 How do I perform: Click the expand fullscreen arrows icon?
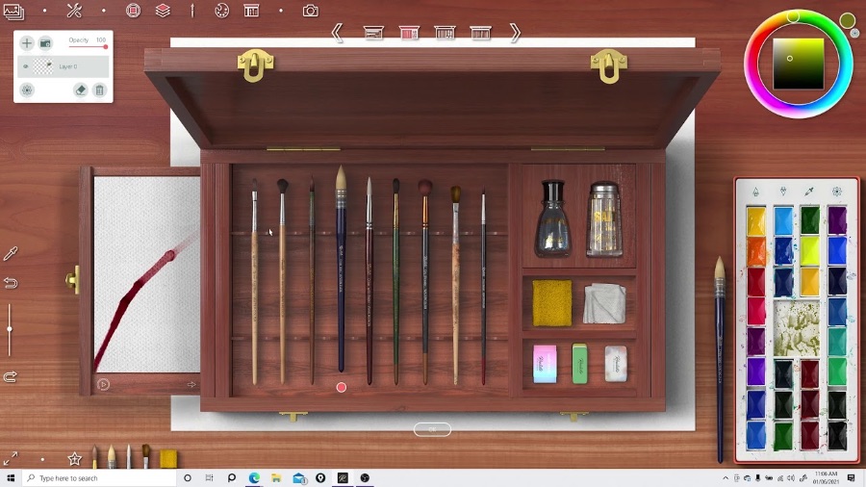point(11,458)
